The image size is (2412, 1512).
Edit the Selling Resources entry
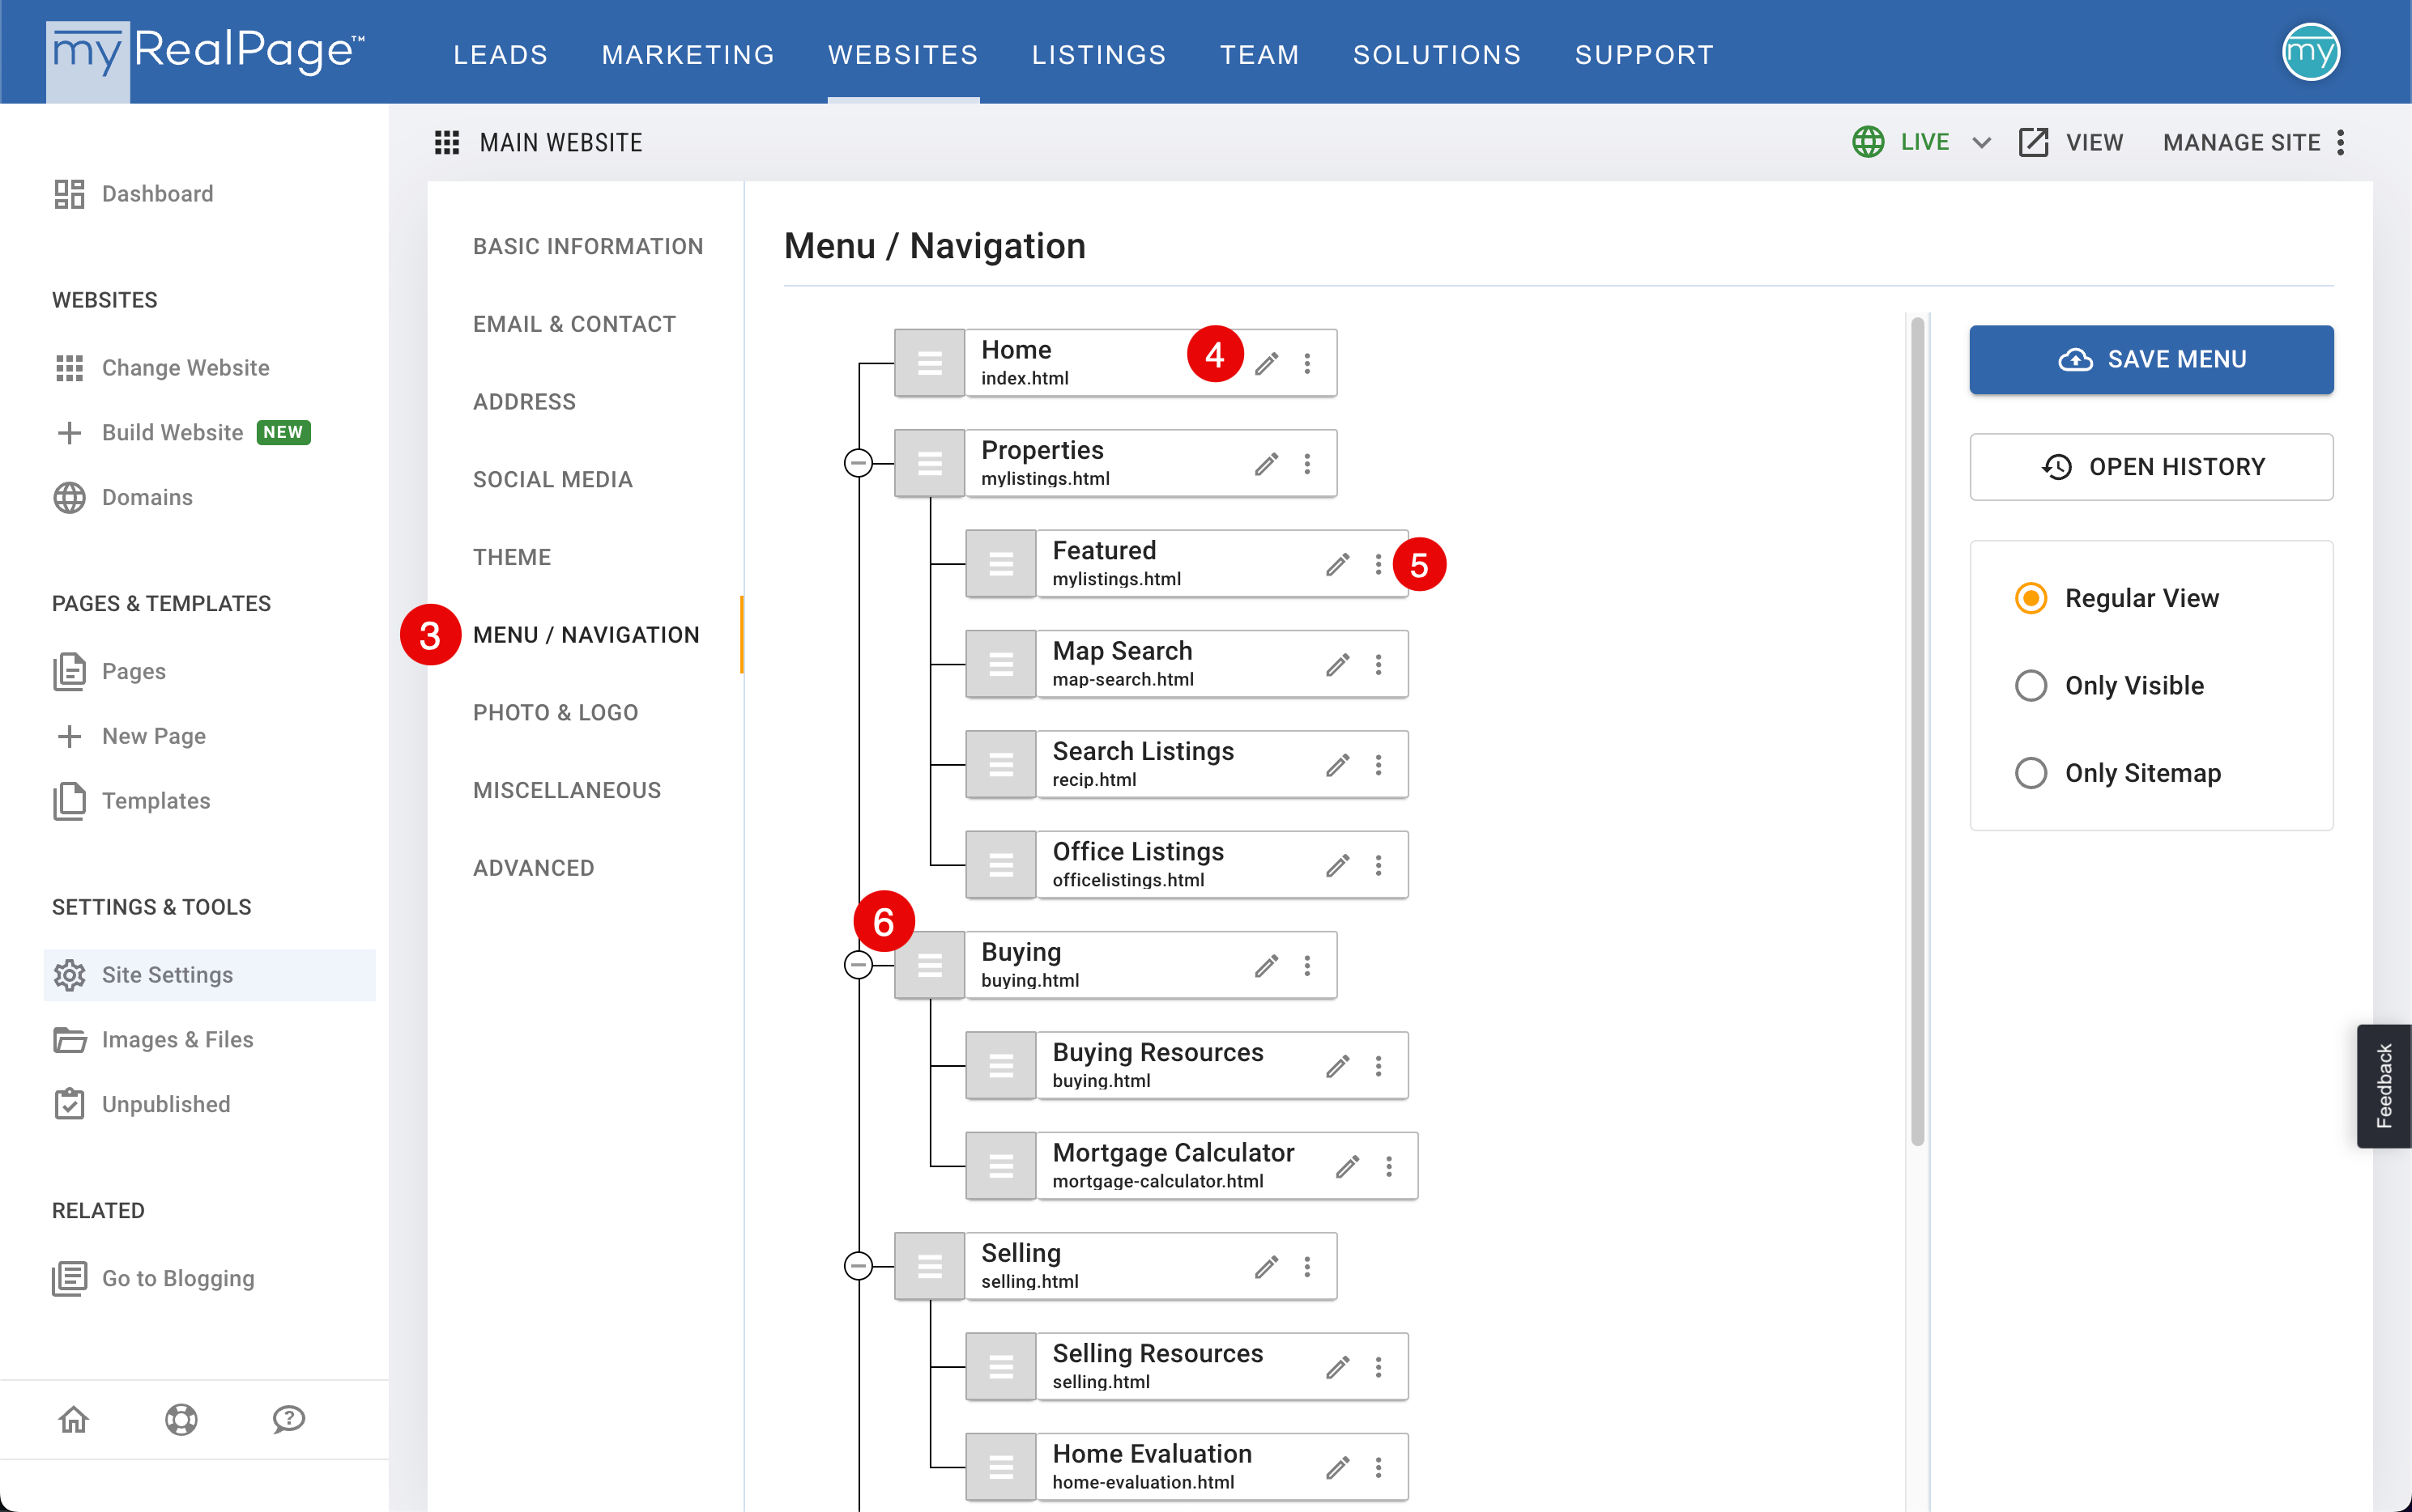1337,1367
